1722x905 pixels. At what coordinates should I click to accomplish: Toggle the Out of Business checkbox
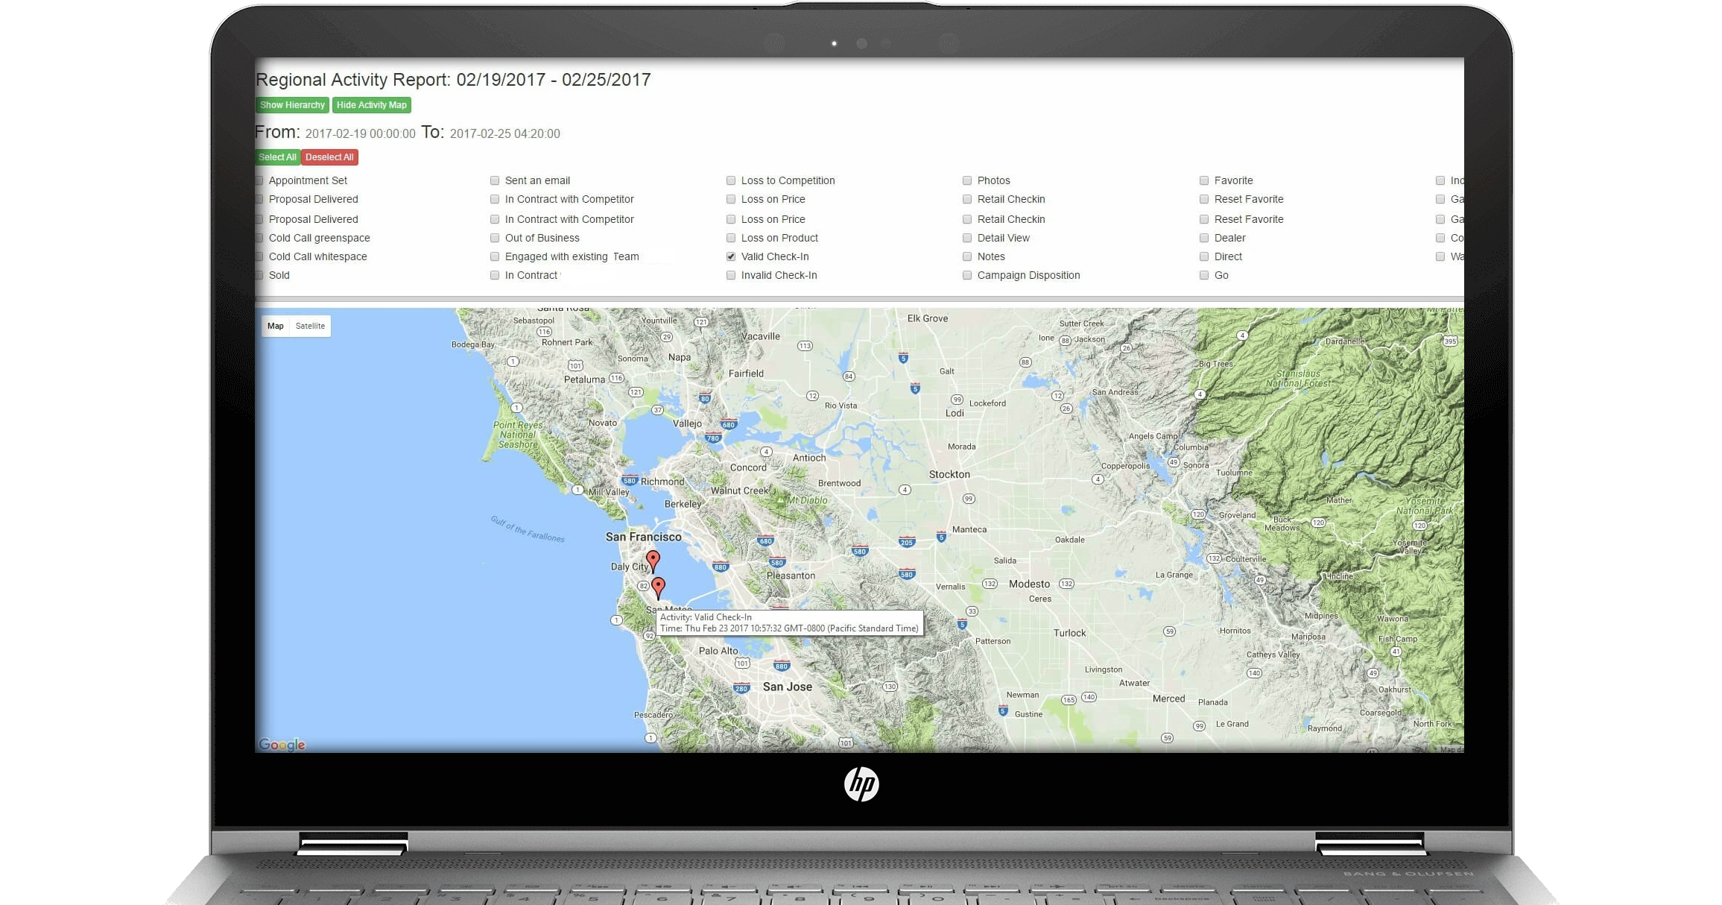pos(495,238)
